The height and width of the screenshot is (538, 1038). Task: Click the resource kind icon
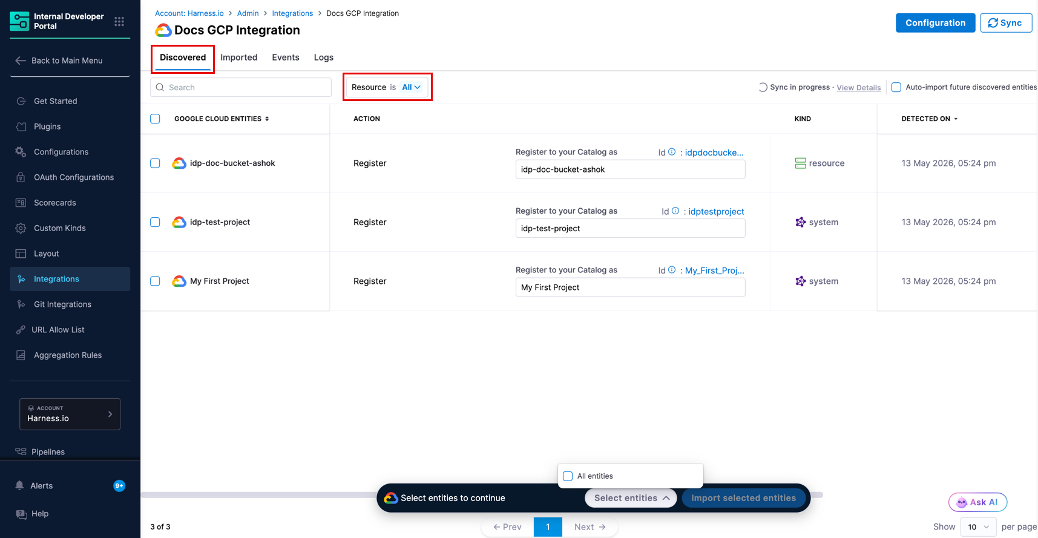coord(800,163)
